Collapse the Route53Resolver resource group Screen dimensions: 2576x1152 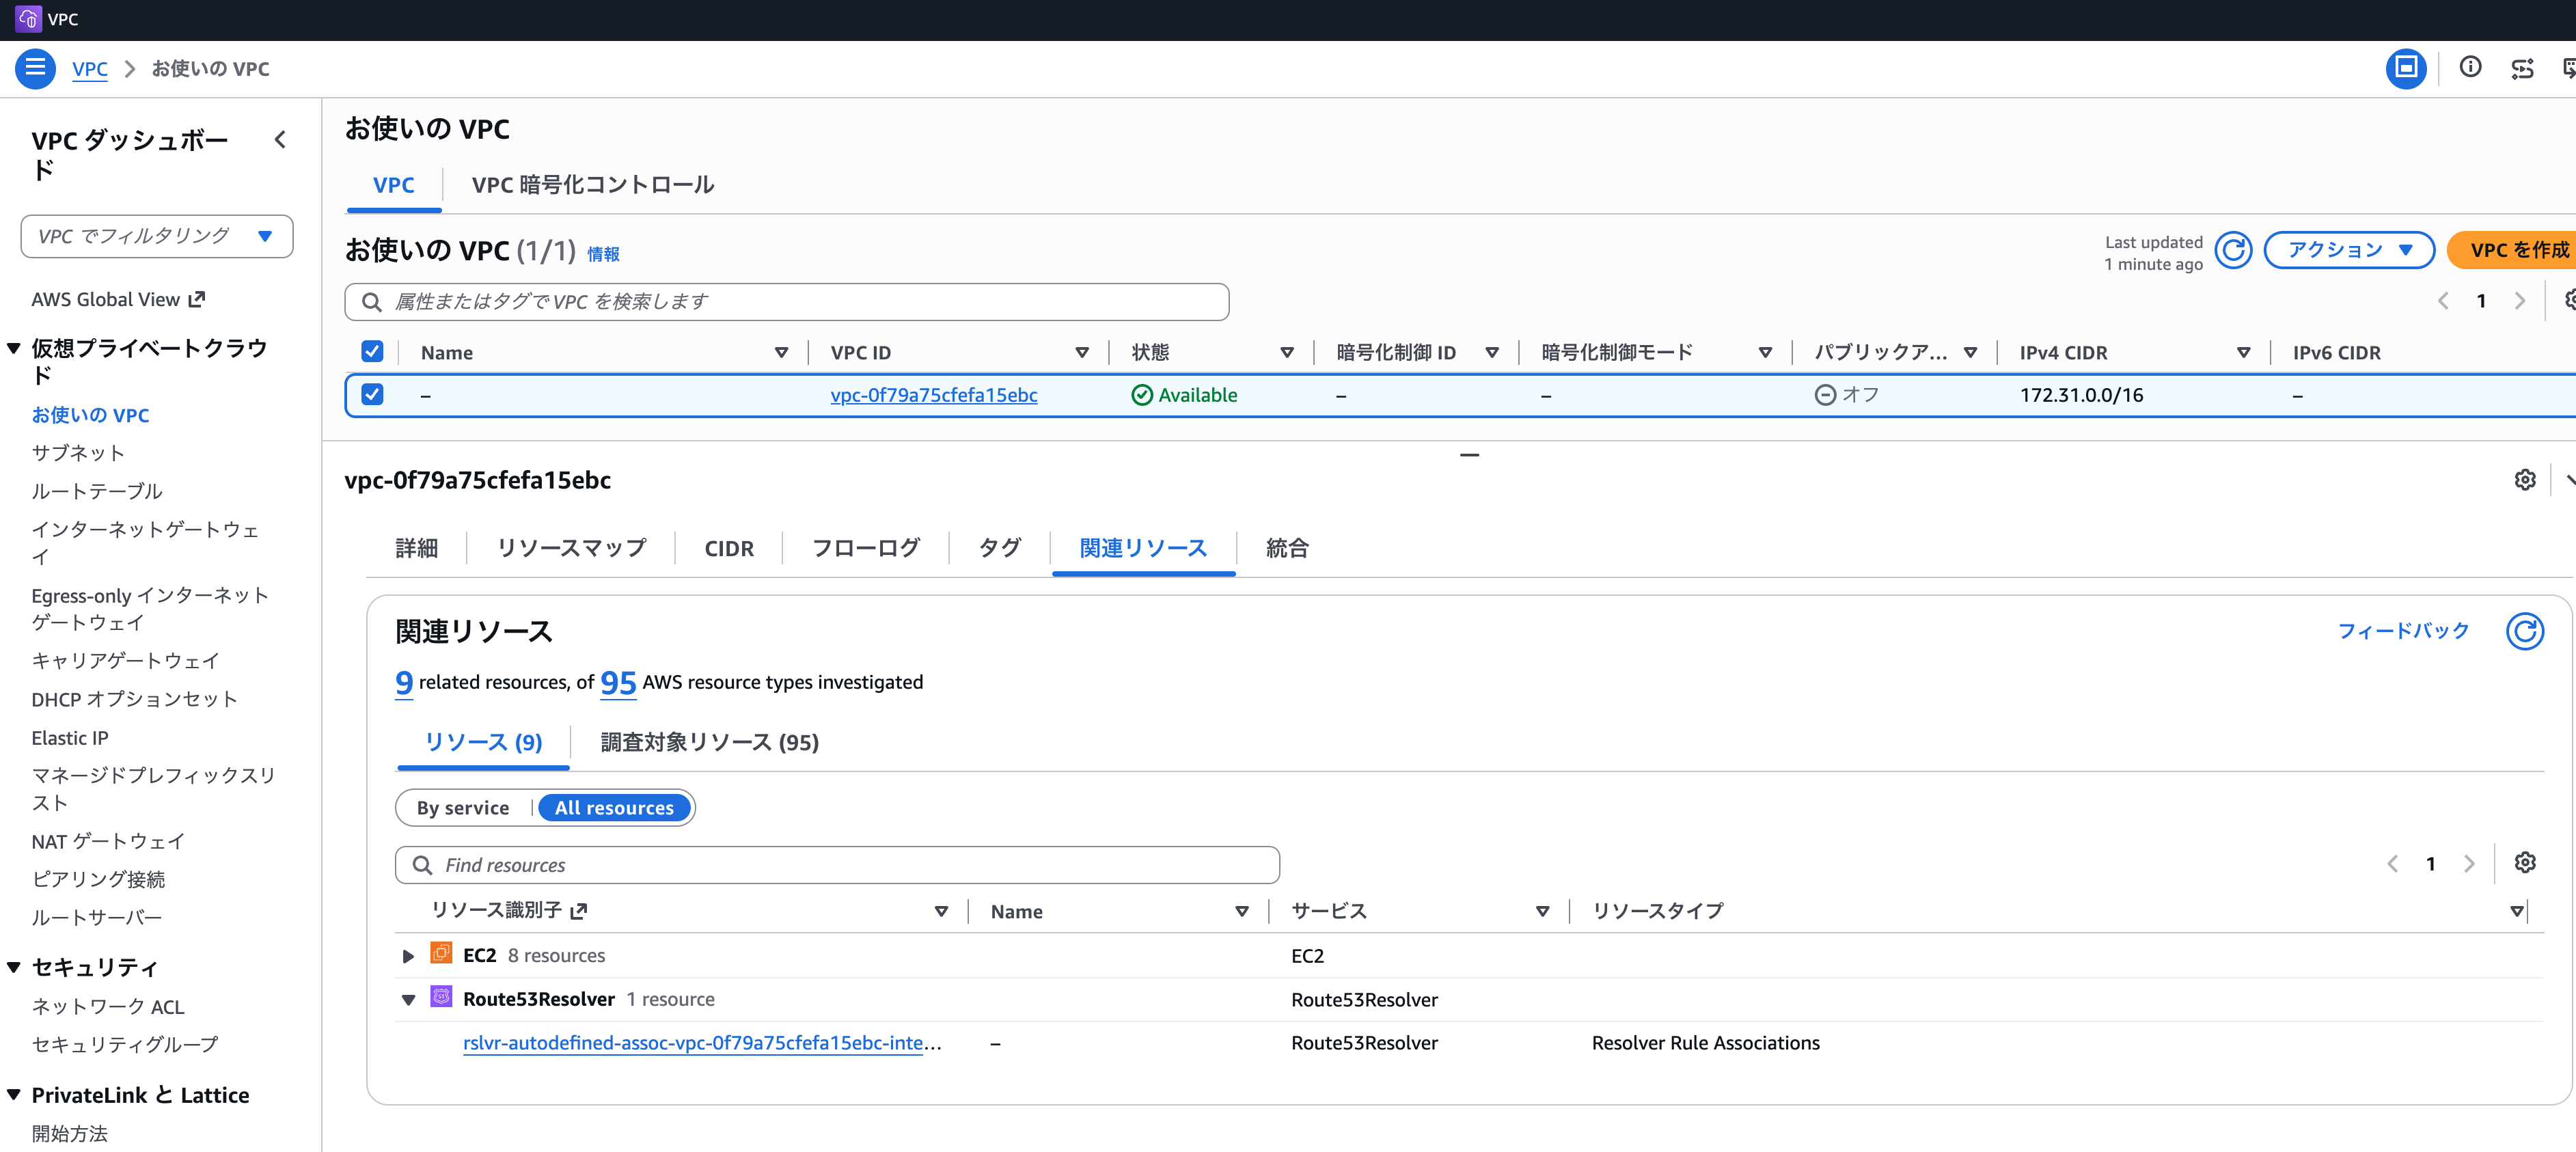pos(408,1000)
